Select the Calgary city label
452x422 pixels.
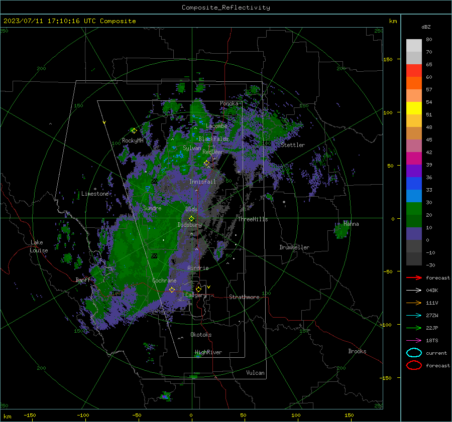click(196, 295)
